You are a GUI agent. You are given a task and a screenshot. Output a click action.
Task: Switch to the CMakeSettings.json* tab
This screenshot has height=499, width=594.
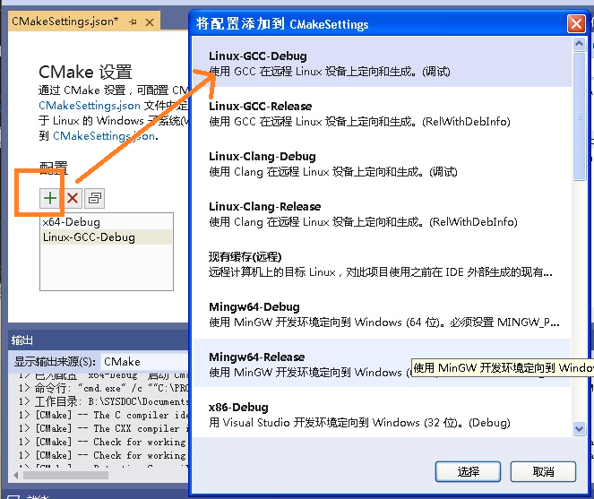[65, 22]
